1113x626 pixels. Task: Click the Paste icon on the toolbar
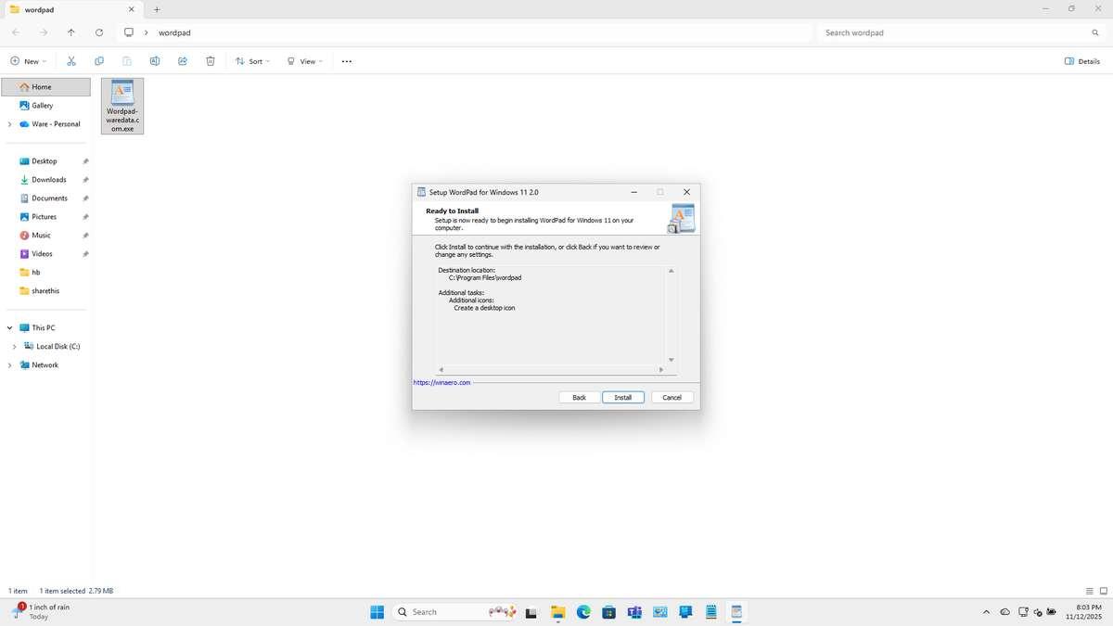coord(126,60)
